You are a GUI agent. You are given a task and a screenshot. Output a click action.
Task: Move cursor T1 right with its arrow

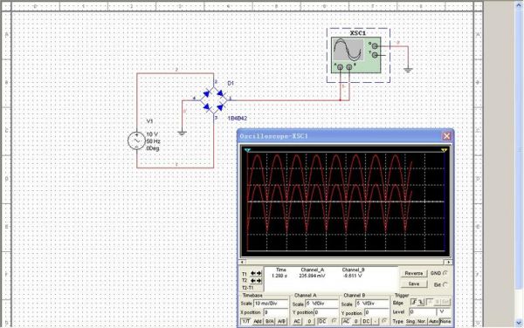click(x=259, y=273)
